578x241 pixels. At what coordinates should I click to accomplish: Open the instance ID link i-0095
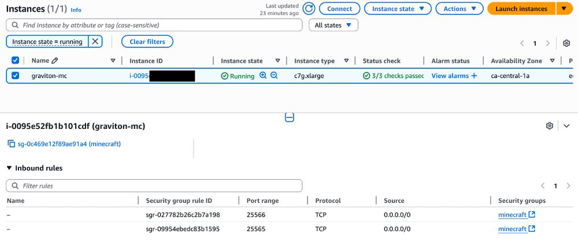[x=139, y=76]
